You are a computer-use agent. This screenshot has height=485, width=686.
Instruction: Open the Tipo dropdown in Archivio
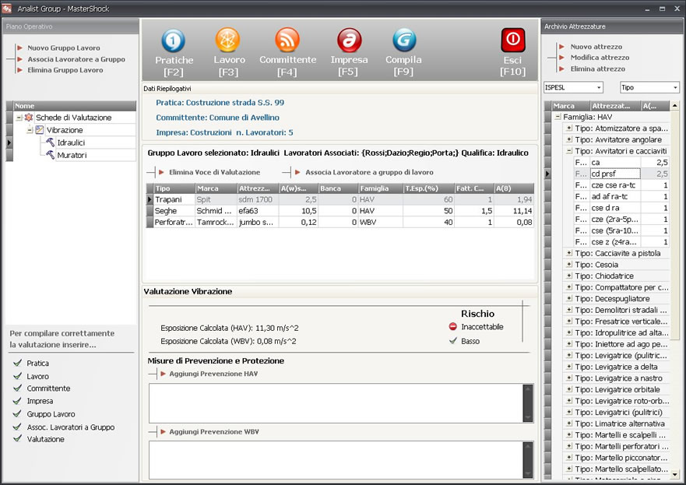pos(649,88)
